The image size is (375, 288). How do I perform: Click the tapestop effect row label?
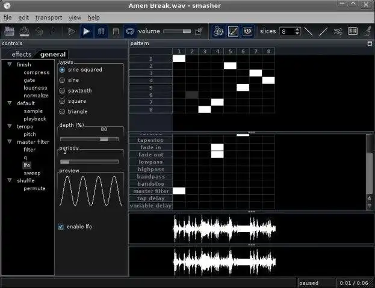point(150,140)
